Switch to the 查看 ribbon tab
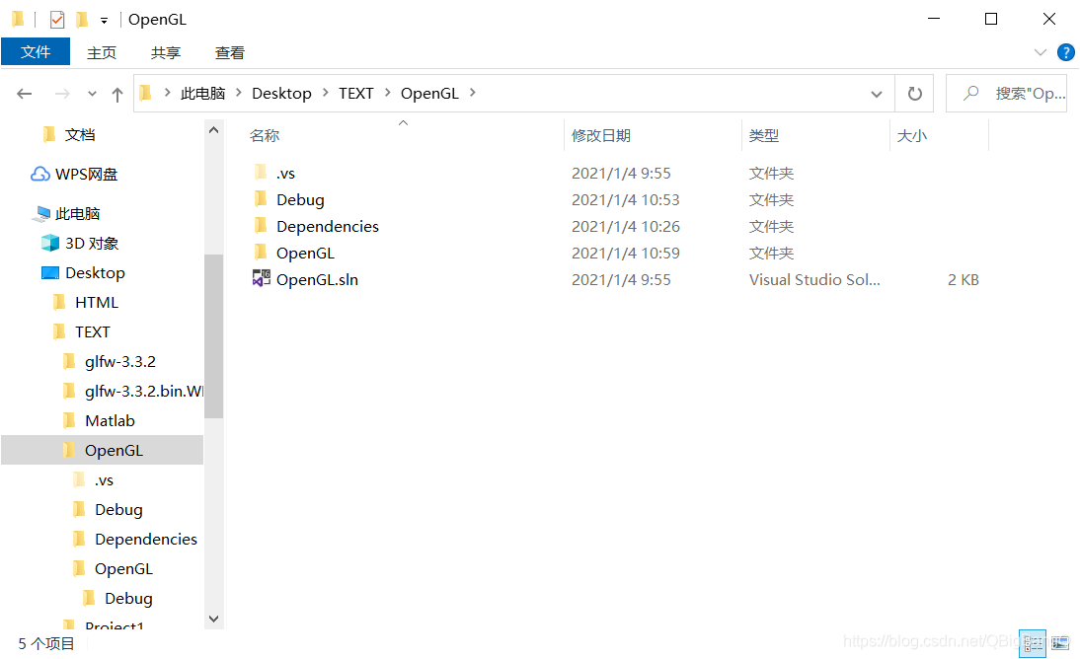Screen dimensions: 1080x659 click(x=229, y=53)
